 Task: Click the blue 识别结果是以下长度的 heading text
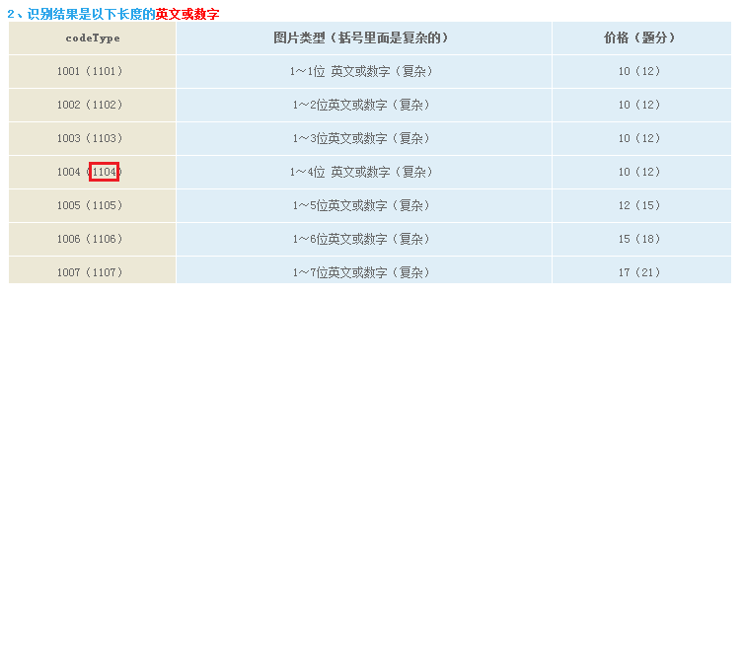pyautogui.click(x=91, y=14)
